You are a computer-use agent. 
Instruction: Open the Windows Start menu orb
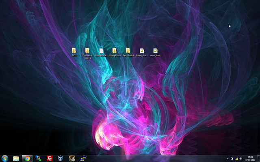pos(4,158)
